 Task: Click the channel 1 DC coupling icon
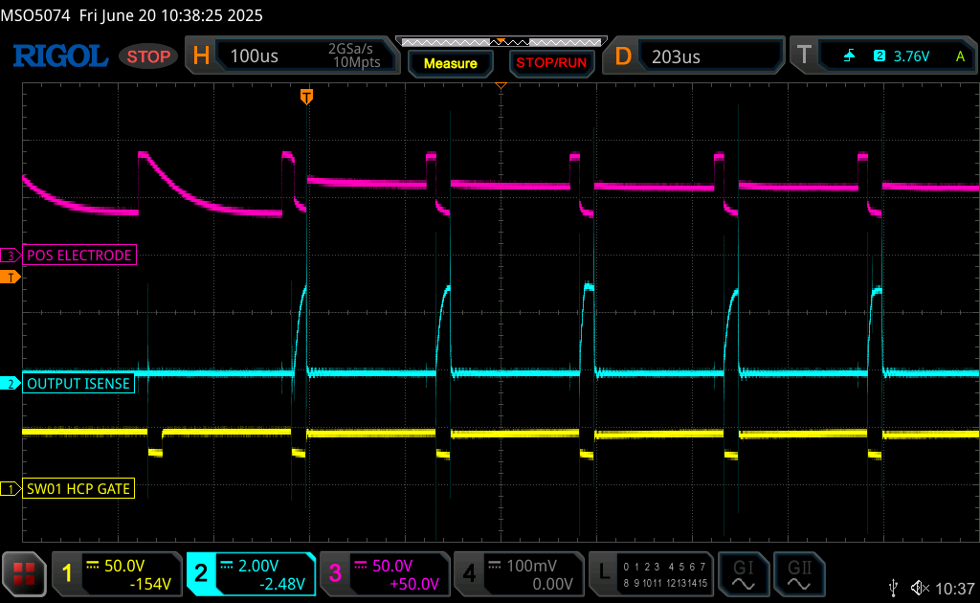[93, 565]
